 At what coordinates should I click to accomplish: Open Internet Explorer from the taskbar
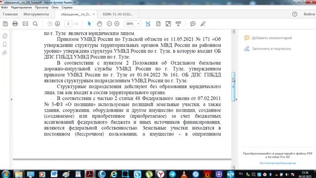click(114, 174)
